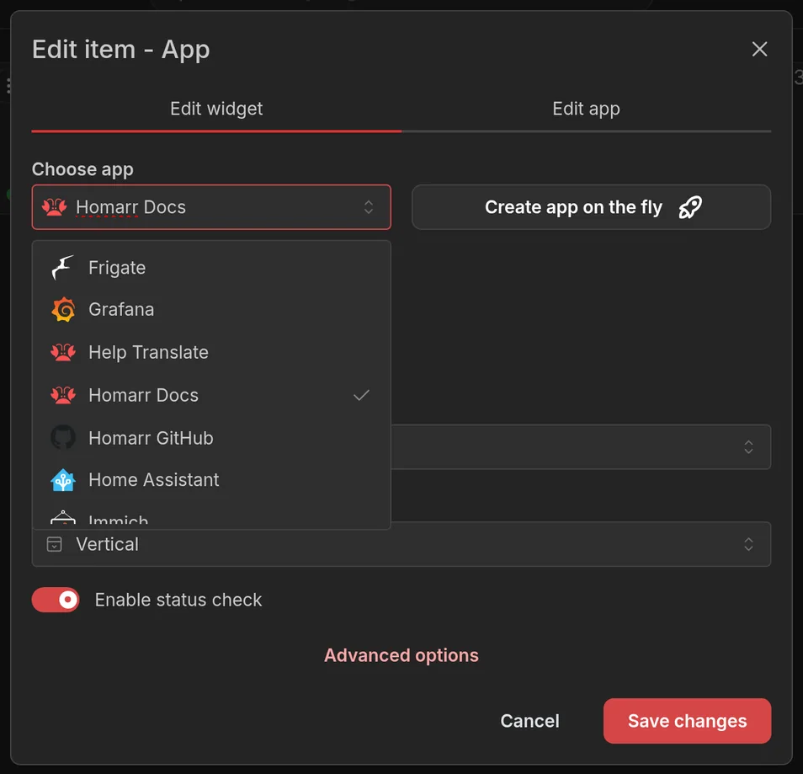Open the Advanced options link
This screenshot has width=803, height=774.
point(401,655)
